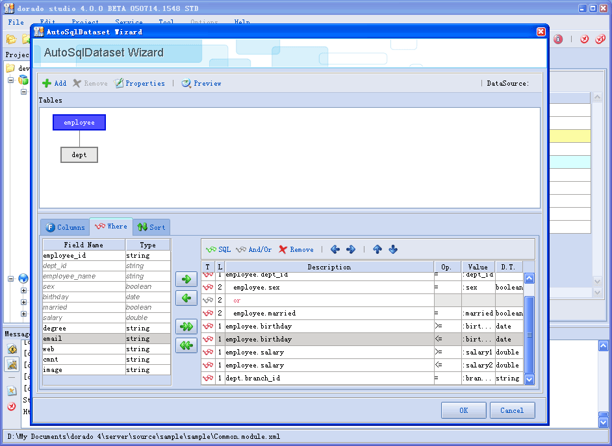Move the condition up

pyautogui.click(x=377, y=249)
